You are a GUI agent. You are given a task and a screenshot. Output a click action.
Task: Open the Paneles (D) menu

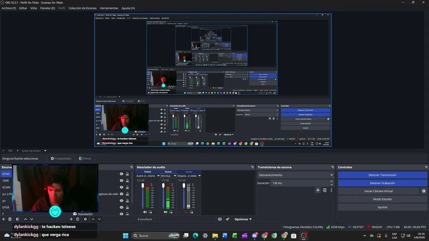point(48,8)
